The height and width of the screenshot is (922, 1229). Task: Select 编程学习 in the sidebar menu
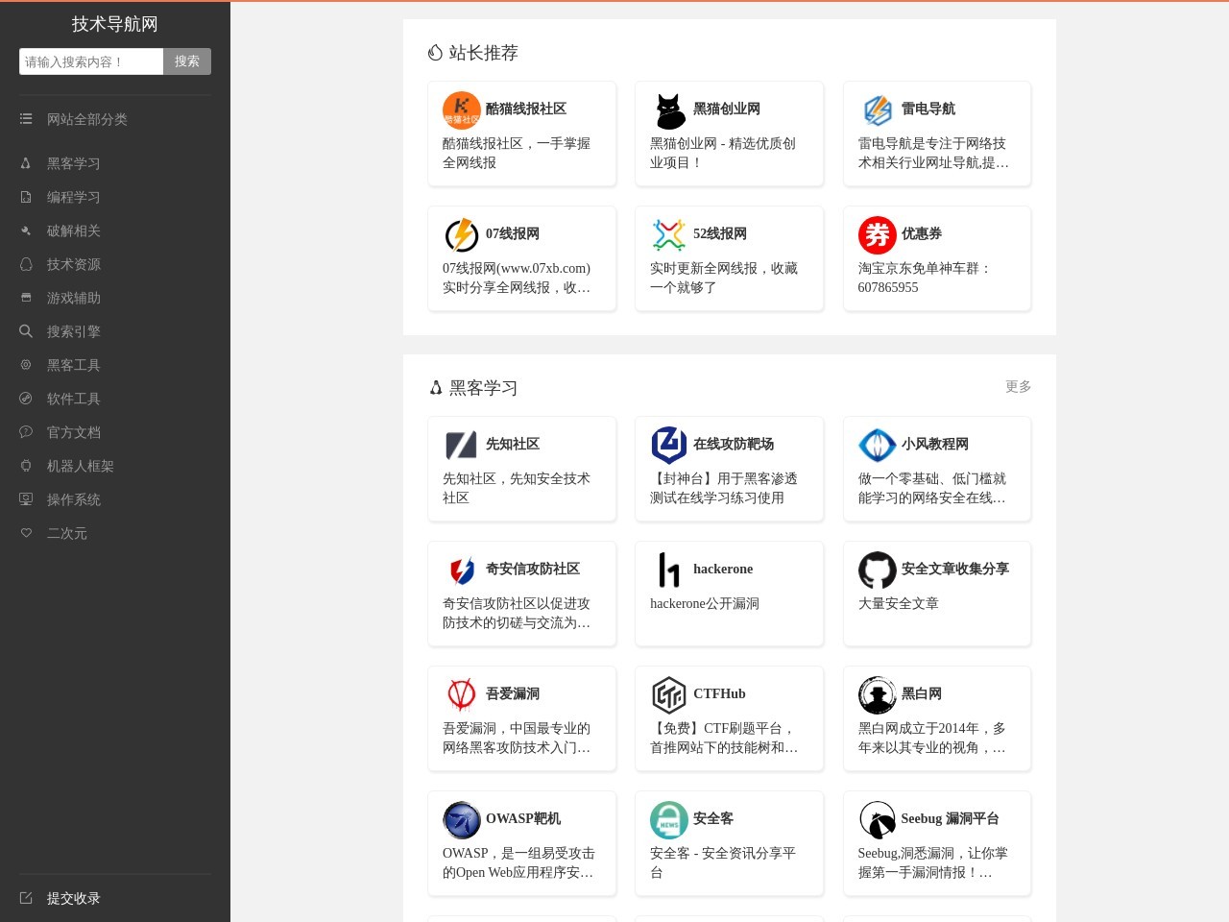(73, 197)
